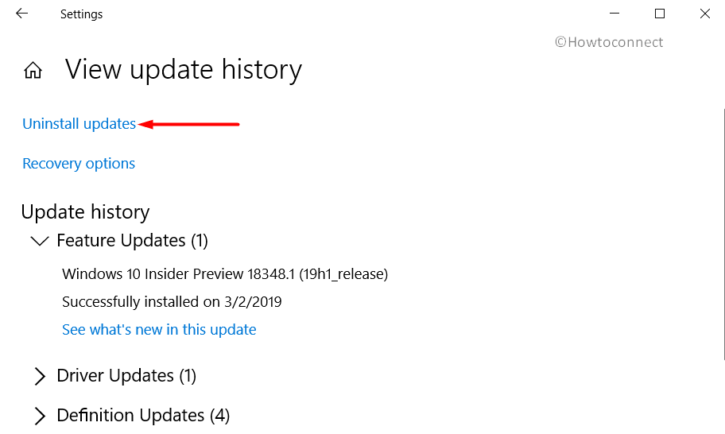This screenshot has height=434, width=725.
Task: Click the Settings window title text
Action: (x=81, y=14)
